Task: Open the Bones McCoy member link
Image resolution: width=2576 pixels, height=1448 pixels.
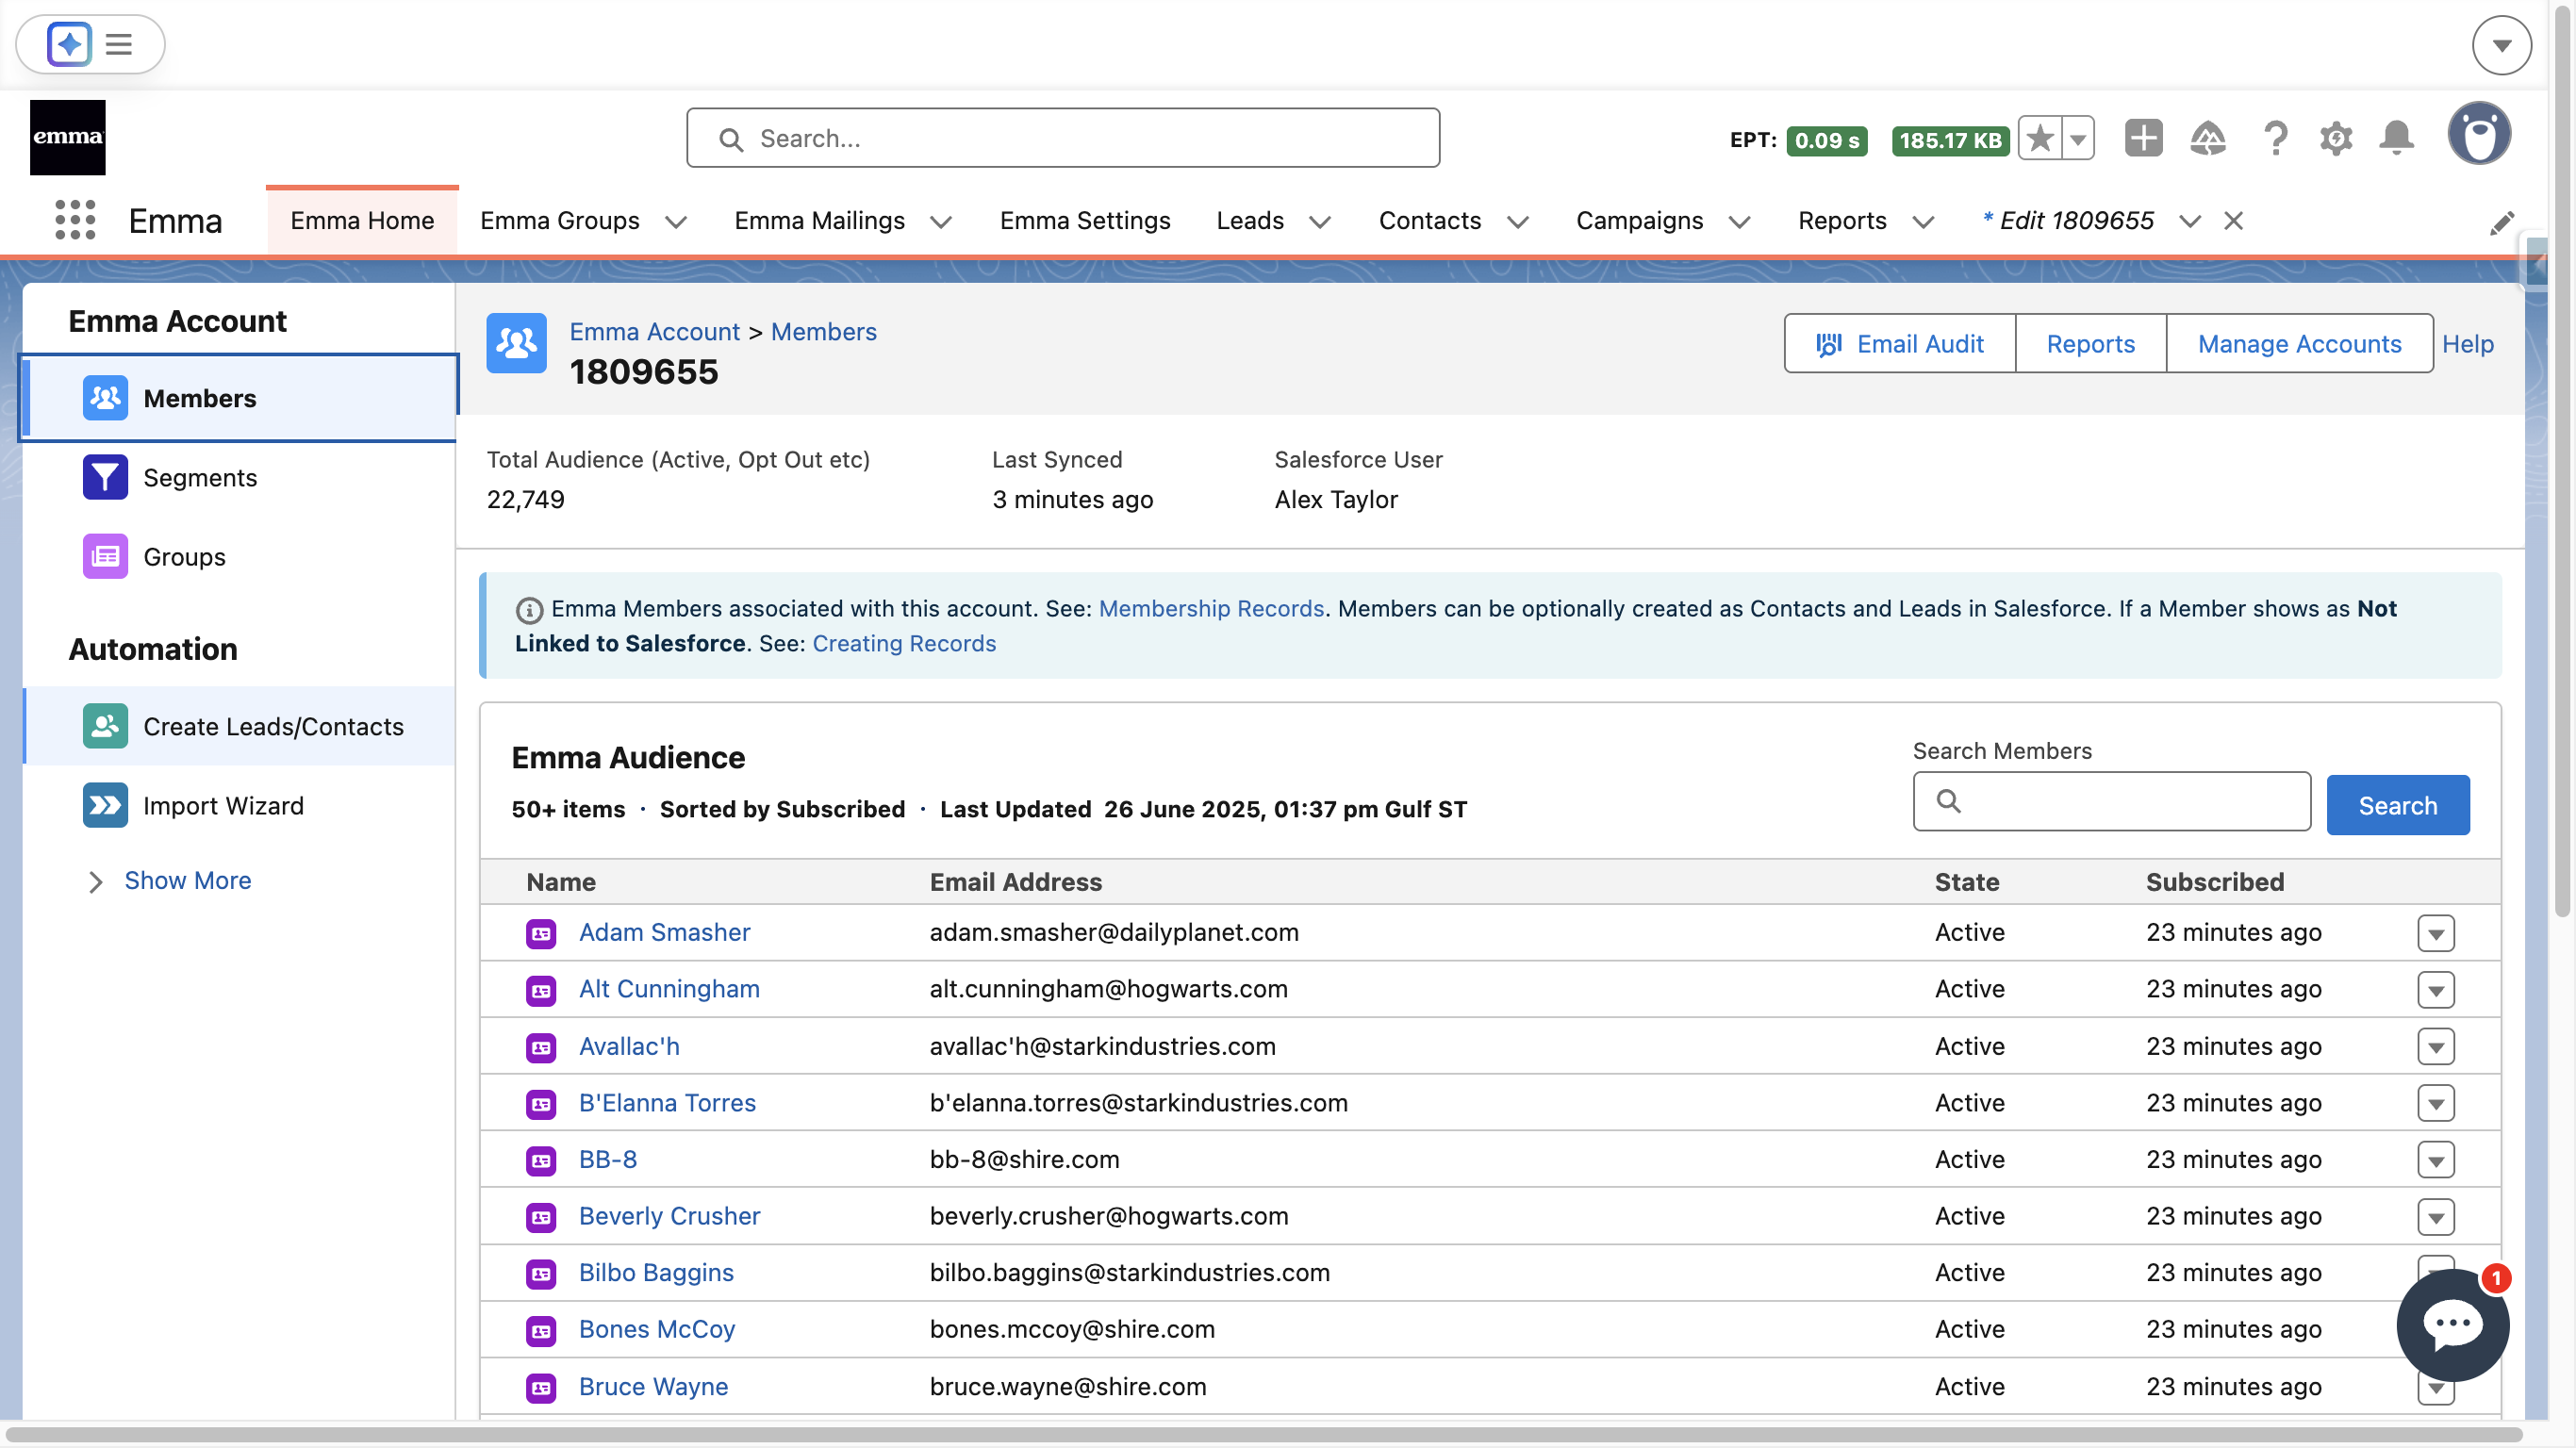Action: (657, 1329)
